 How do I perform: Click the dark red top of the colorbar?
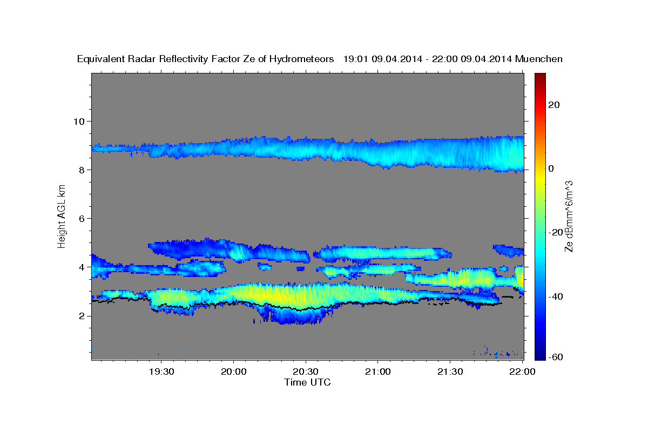coord(540,77)
